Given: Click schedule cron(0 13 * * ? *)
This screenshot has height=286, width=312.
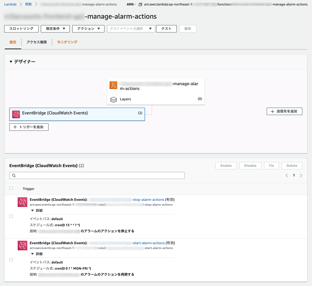Looking at the screenshot, I should click(67, 225).
